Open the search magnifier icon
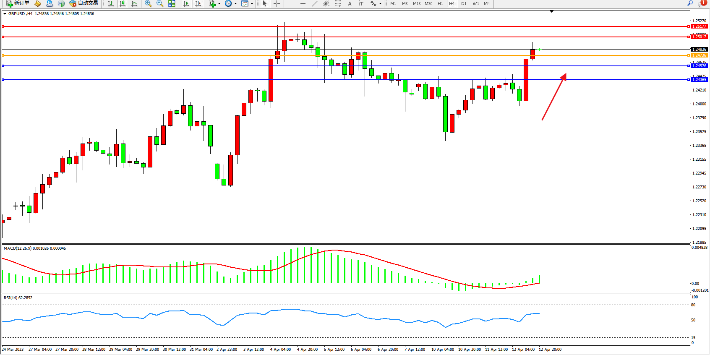 (x=690, y=3)
